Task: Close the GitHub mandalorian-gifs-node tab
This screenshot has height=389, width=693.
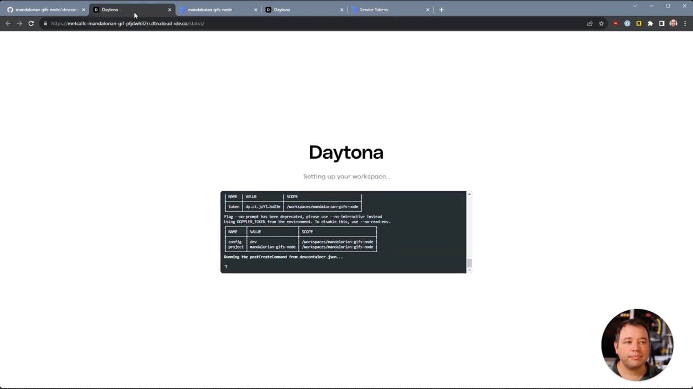Action: click(83, 10)
